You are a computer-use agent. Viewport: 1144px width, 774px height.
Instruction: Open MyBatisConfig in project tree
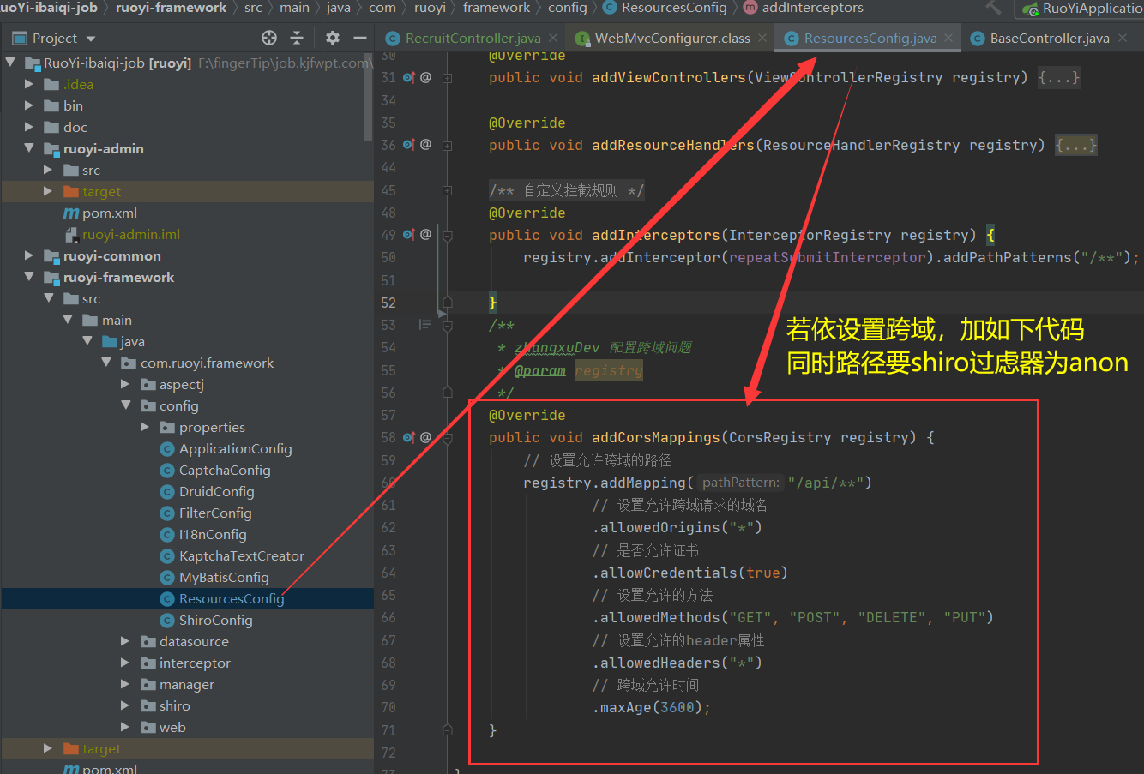(224, 578)
